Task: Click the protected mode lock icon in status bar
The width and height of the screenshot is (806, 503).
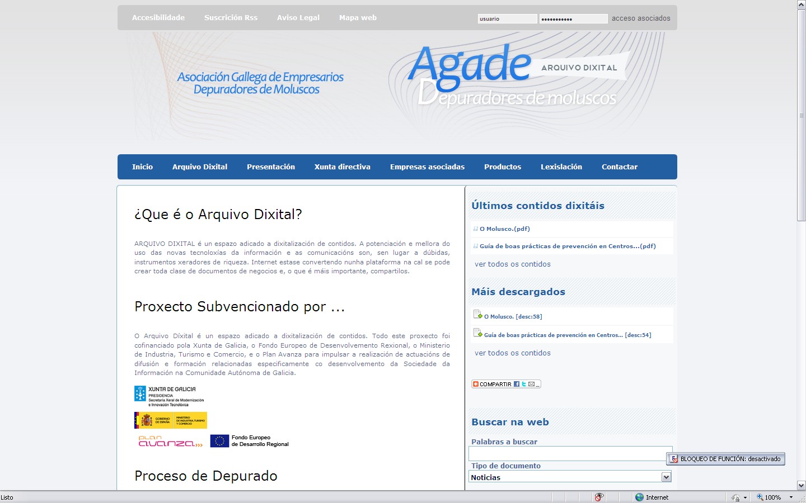Action: tap(735, 497)
